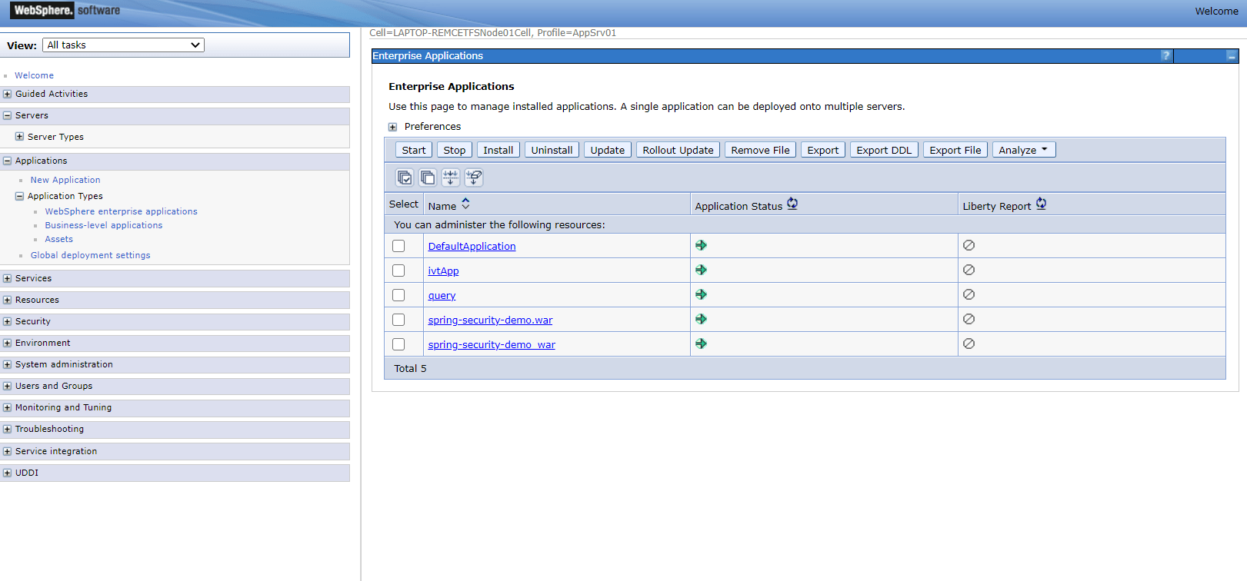Collapse the Servers navigation section
The image size is (1247, 581).
[x=7, y=115]
